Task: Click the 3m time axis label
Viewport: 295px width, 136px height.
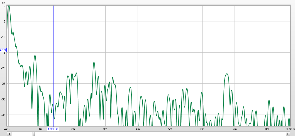Action: (x=105, y=129)
